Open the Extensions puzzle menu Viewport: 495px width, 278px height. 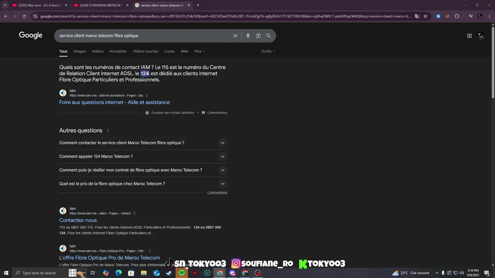(457, 16)
